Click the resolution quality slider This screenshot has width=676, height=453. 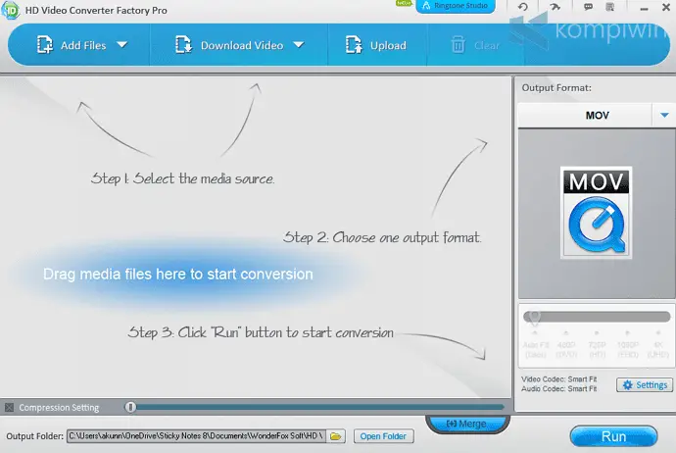tap(597, 317)
